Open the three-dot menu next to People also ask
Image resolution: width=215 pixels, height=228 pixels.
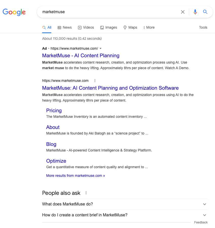[x=86, y=193]
